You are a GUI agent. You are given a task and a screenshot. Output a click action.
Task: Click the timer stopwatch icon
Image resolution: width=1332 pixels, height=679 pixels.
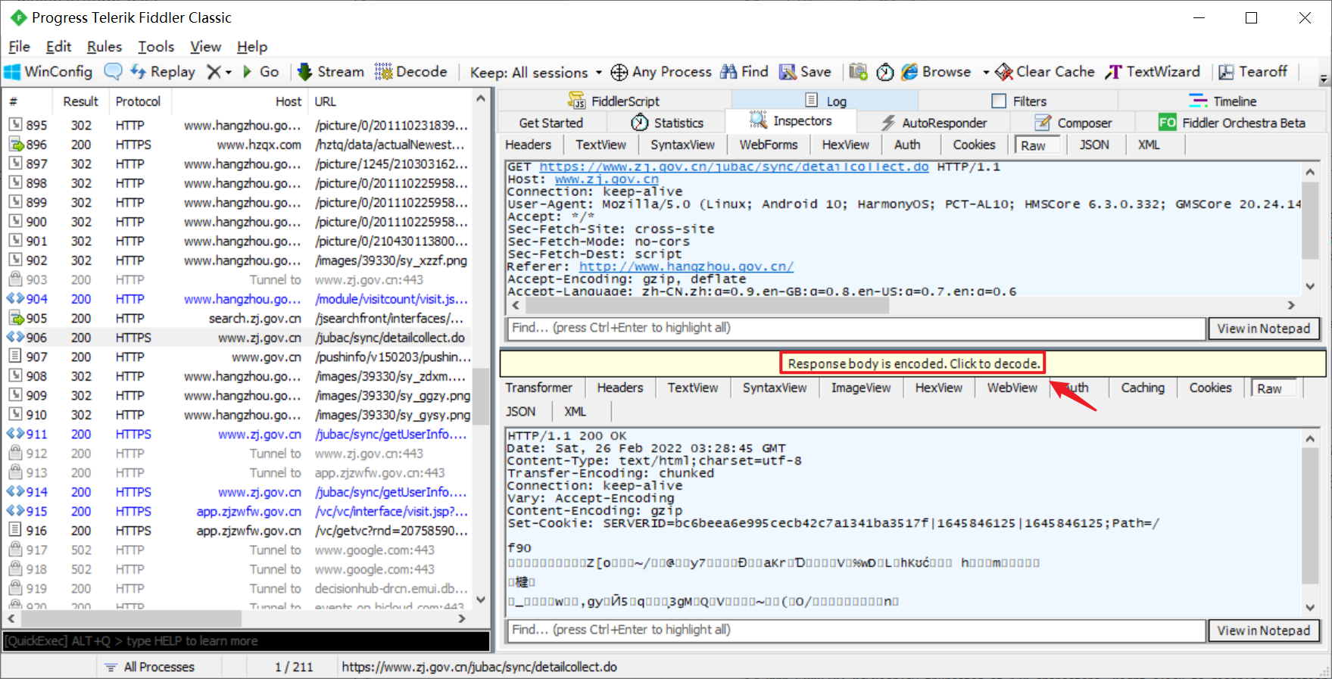point(885,72)
